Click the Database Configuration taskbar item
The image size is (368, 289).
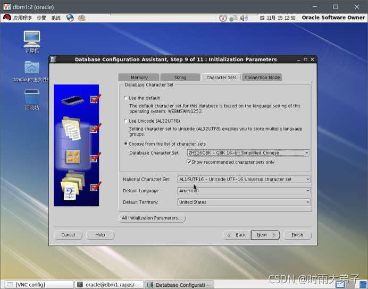pyautogui.click(x=179, y=285)
